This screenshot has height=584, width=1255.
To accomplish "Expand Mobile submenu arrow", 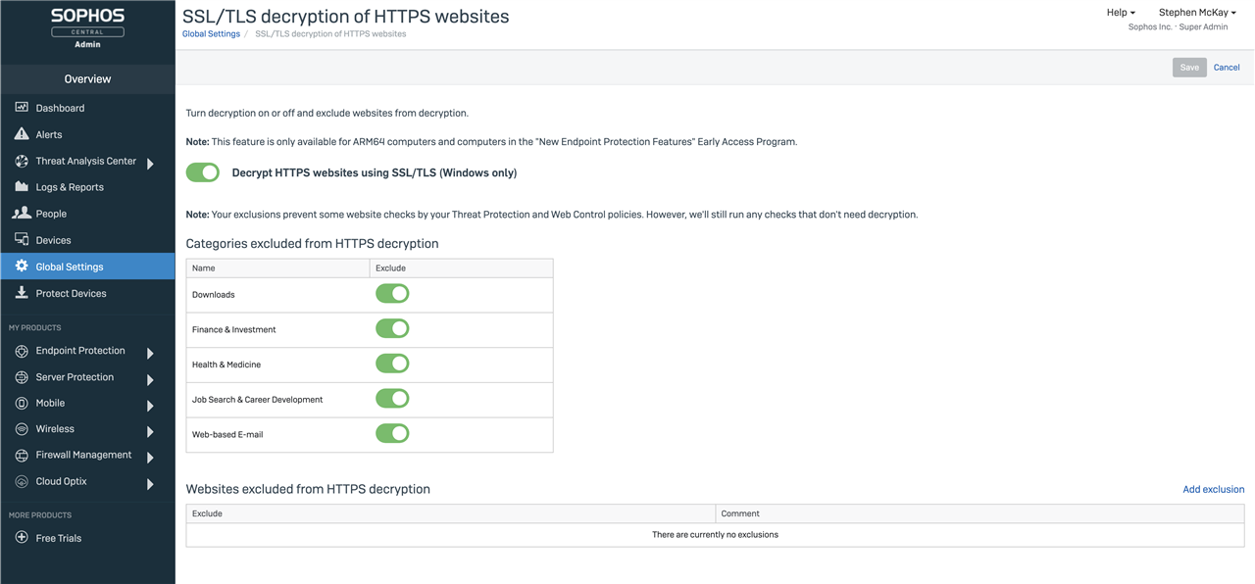I will 150,406.
